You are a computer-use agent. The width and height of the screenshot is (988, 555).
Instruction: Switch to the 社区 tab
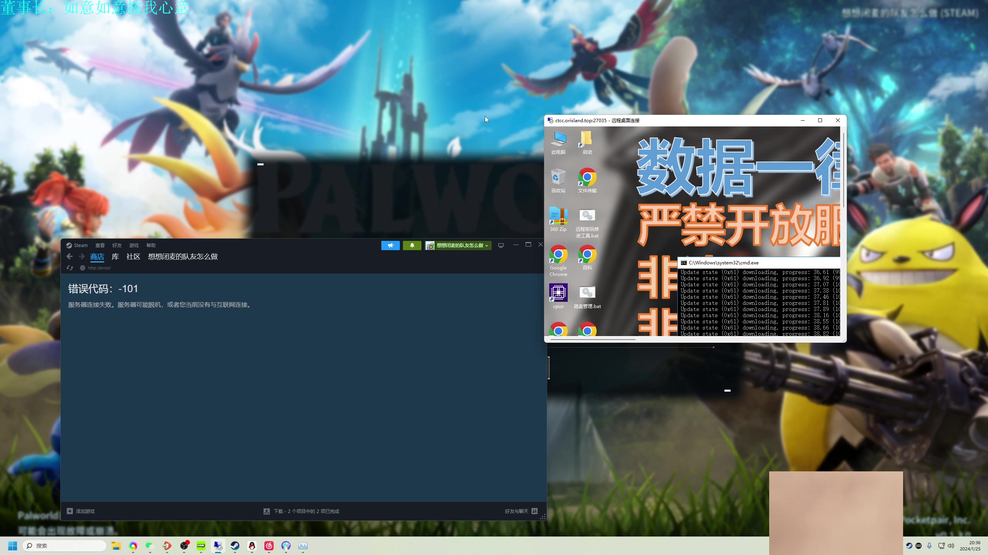[133, 257]
